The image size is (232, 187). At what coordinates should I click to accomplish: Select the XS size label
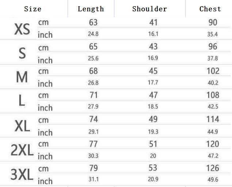pos(22,29)
